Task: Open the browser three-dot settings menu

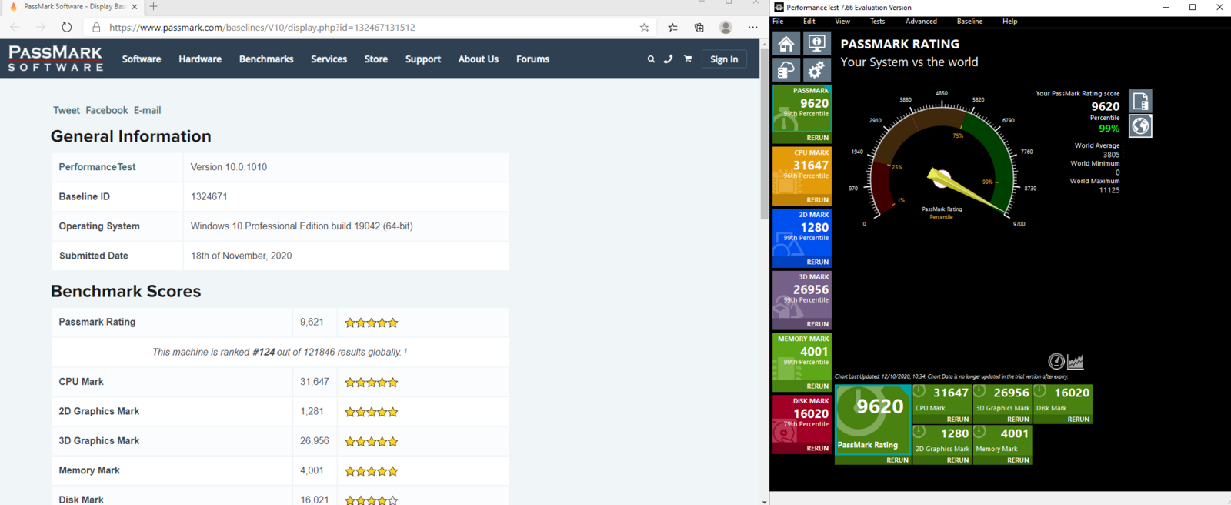Action: 752,27
